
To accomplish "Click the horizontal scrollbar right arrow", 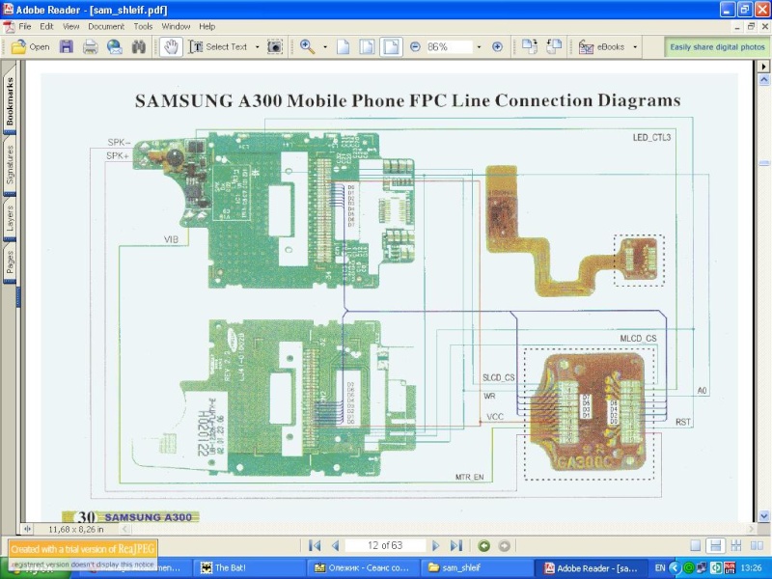I will coord(752,529).
